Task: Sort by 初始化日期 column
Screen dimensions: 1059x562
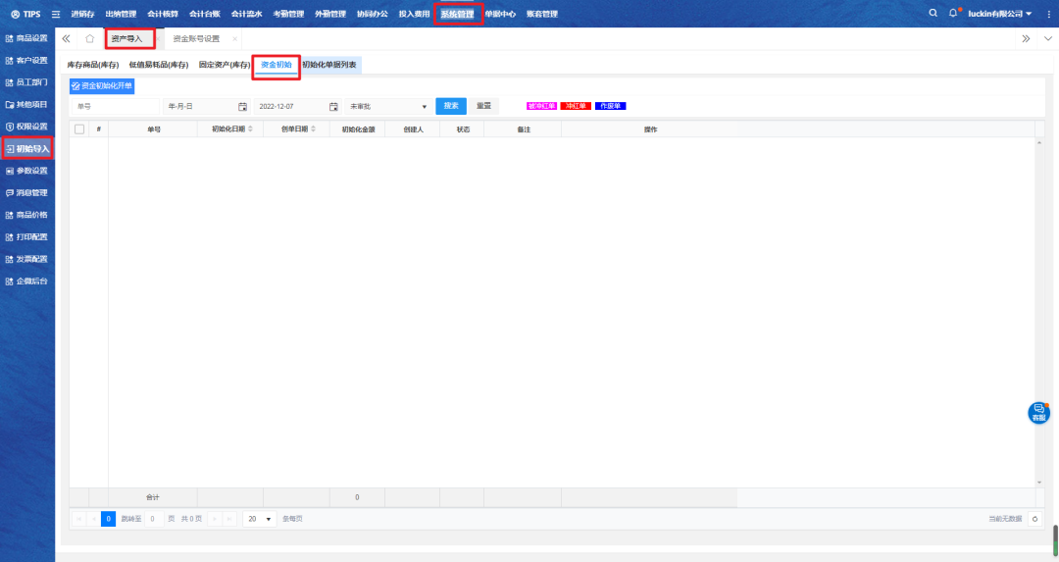Action: point(232,128)
